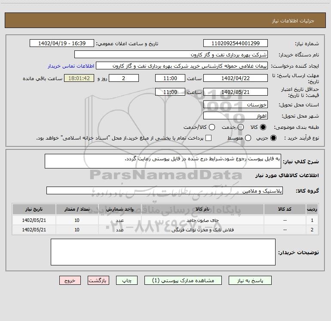Open the اطلاعات تماس خریدار link
331x321 pixels.
tap(71, 66)
